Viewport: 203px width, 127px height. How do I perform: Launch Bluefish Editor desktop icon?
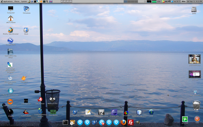(75, 112)
